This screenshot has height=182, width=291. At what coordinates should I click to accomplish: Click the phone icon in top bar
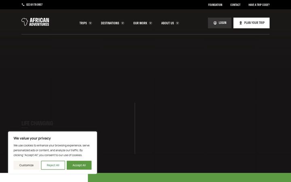[23, 4]
